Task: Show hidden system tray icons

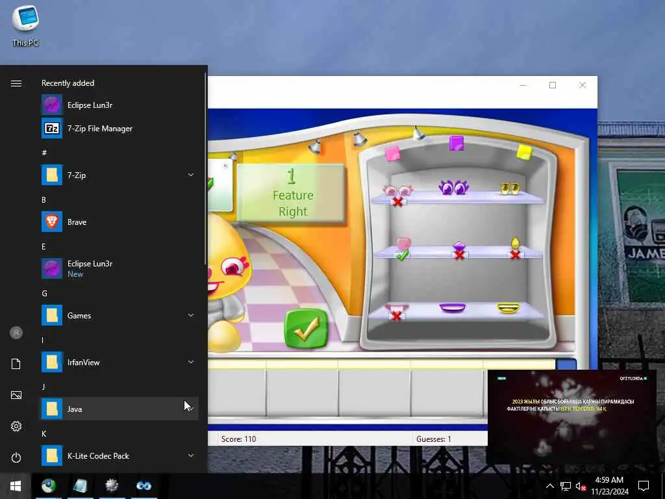Action: click(549, 486)
